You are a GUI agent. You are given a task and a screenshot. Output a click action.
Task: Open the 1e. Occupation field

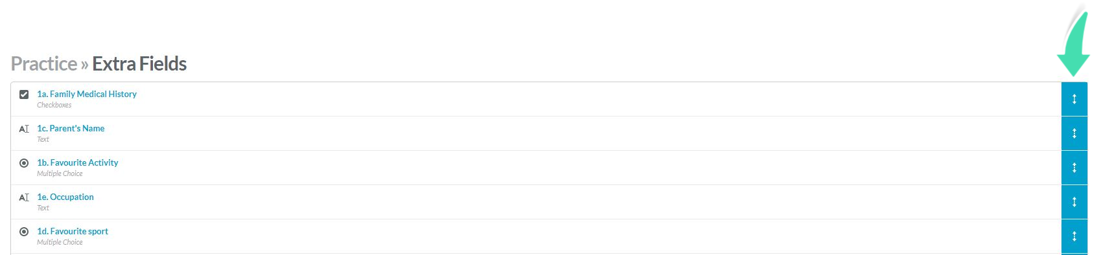pyautogui.click(x=65, y=197)
